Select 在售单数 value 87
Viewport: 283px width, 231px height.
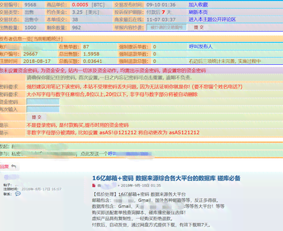[86, 47]
